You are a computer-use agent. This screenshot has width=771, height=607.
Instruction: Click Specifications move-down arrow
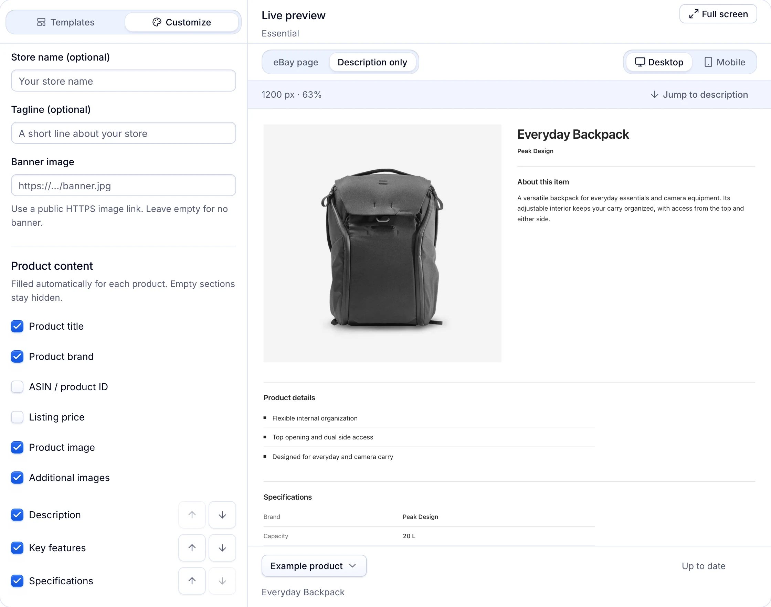222,581
